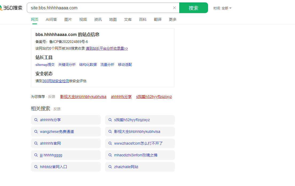Image resolution: width=295 pixels, height=186 pixels.
Task: Select related search box 影视大全bhbhhbhykubhvlsa
Action: click(x=140, y=132)
